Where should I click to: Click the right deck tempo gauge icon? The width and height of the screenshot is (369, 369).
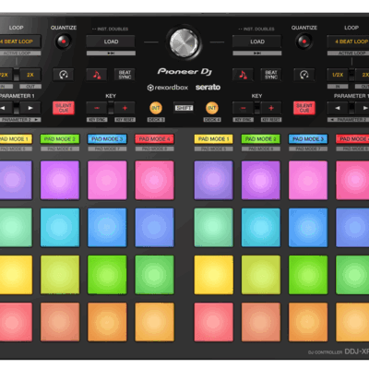(304, 75)
